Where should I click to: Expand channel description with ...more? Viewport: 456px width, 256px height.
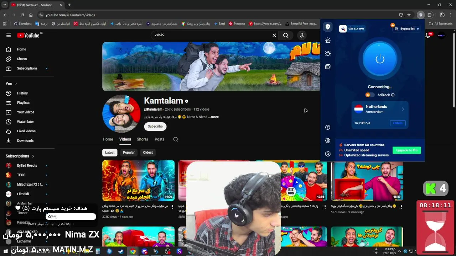tap(214, 117)
